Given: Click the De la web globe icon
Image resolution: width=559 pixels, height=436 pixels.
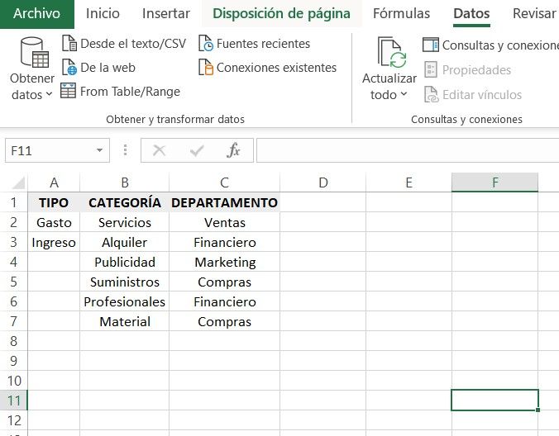Looking at the screenshot, I should (x=69, y=67).
